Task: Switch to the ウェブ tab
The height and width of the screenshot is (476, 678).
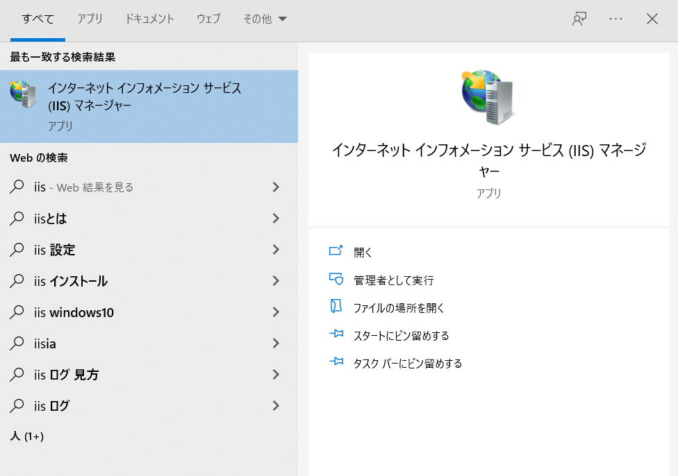Action: click(x=208, y=19)
